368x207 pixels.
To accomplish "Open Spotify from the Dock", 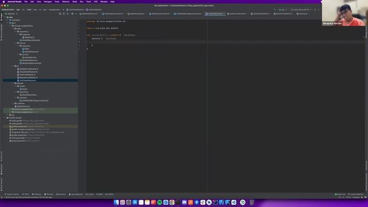I will pyautogui.click(x=160, y=202).
